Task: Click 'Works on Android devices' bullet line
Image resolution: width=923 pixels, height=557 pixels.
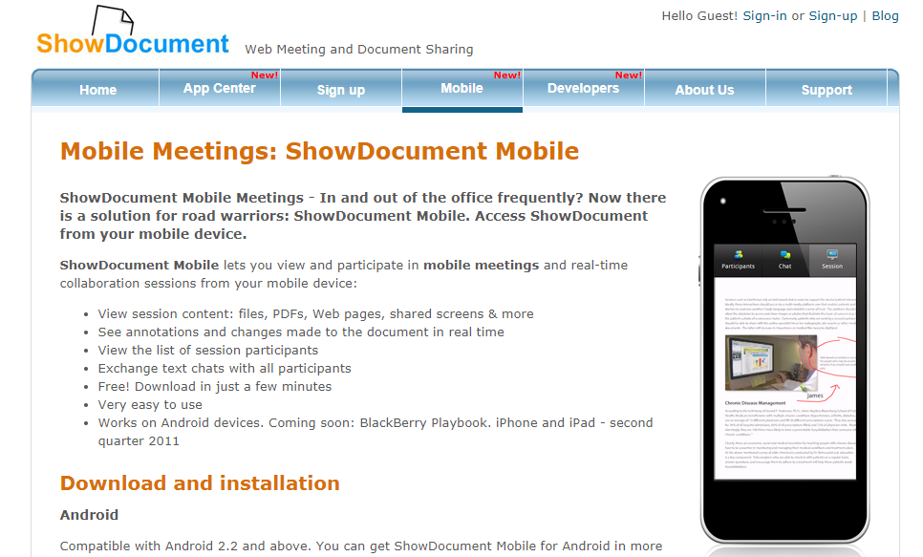Action: click(x=376, y=432)
